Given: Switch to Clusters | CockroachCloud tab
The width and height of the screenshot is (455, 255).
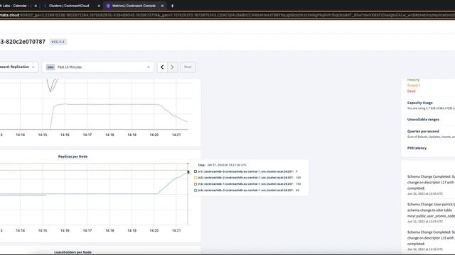Looking at the screenshot, I should tap(69, 6).
